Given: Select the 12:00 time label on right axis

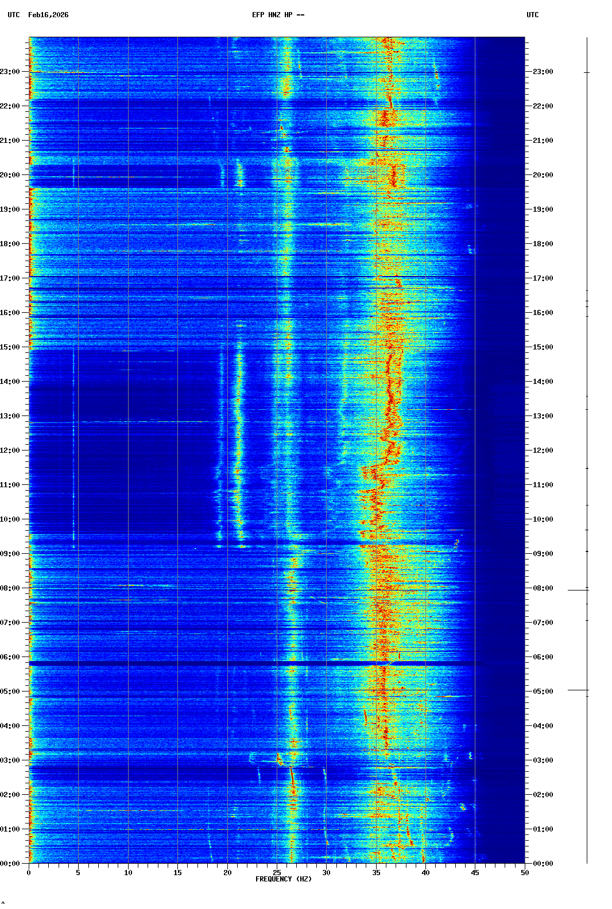Looking at the screenshot, I should [x=543, y=450].
